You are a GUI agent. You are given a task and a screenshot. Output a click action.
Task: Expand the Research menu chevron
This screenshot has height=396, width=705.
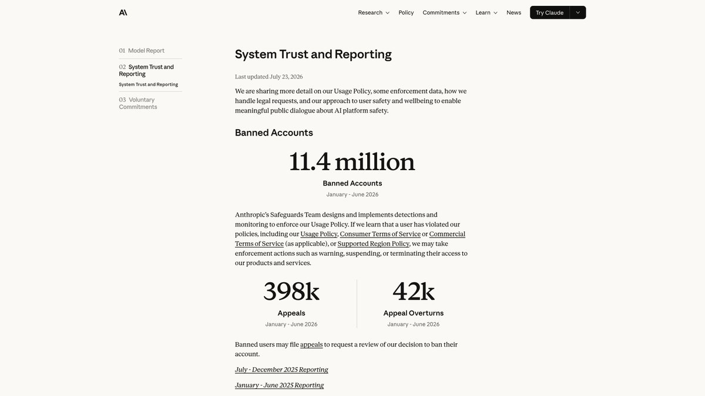[387, 12]
